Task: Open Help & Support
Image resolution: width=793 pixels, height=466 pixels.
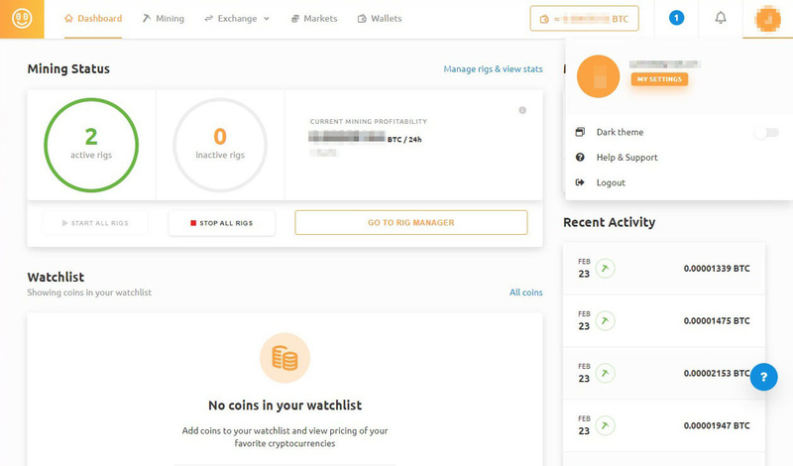Action: [626, 158]
